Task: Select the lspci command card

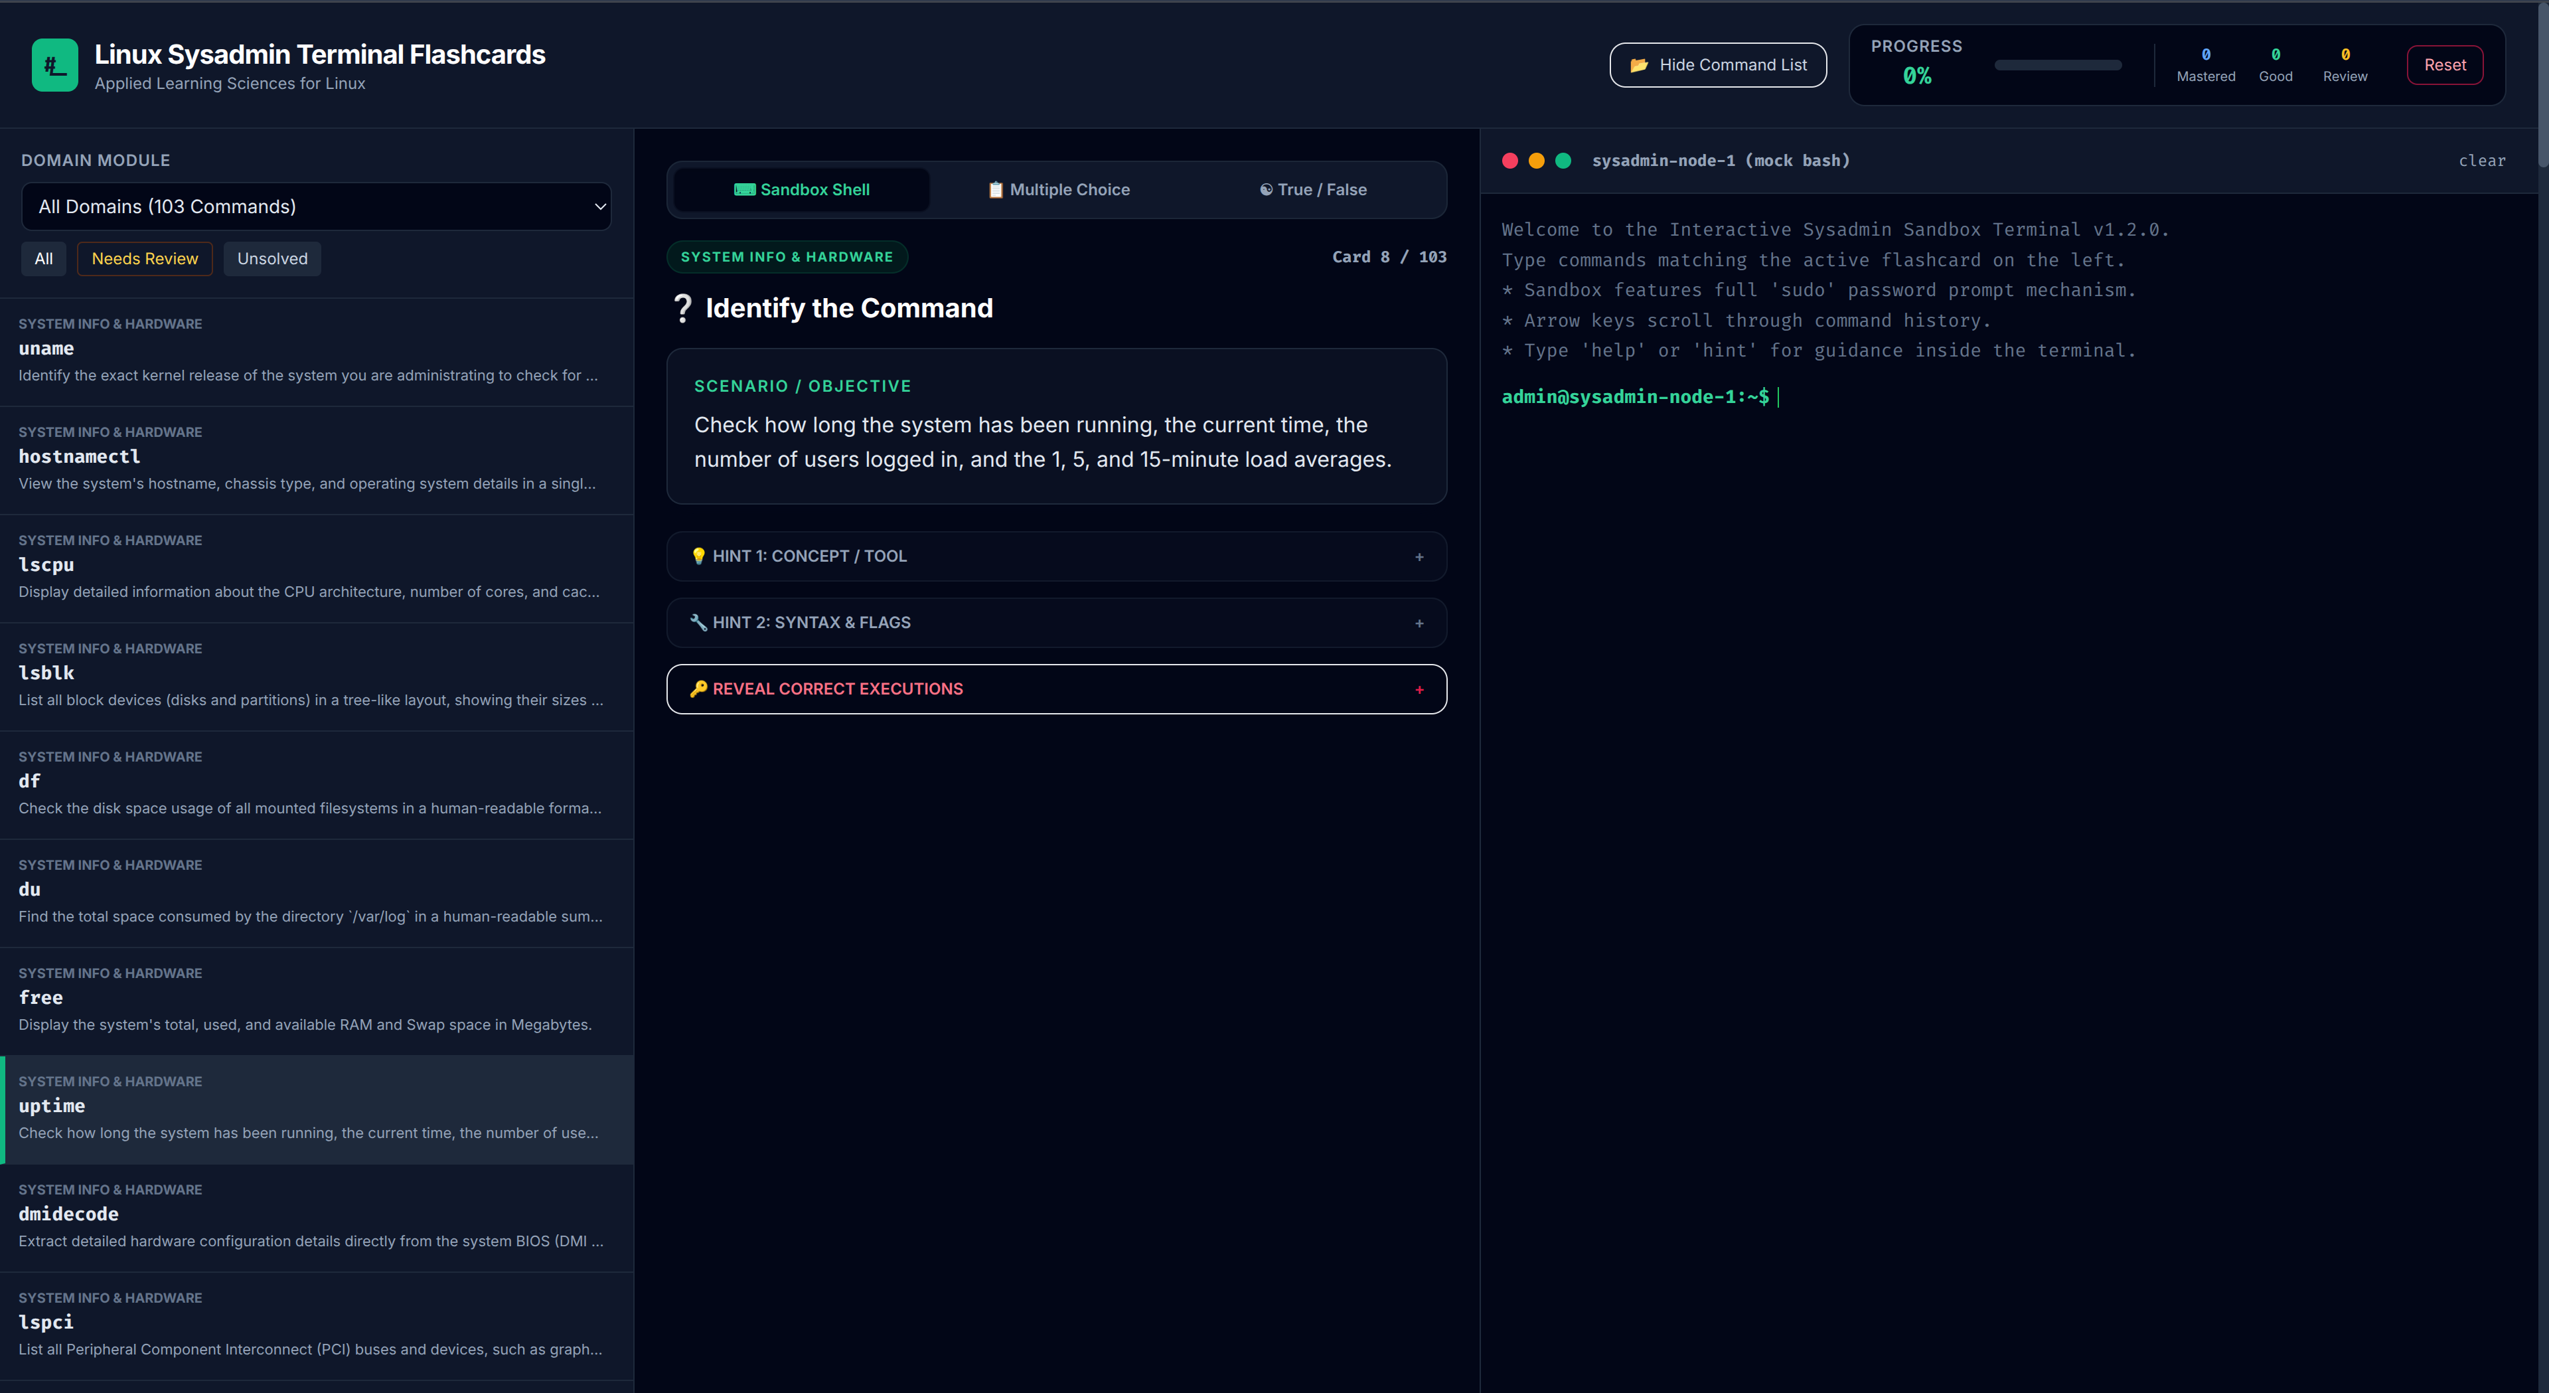Action: click(x=317, y=1327)
